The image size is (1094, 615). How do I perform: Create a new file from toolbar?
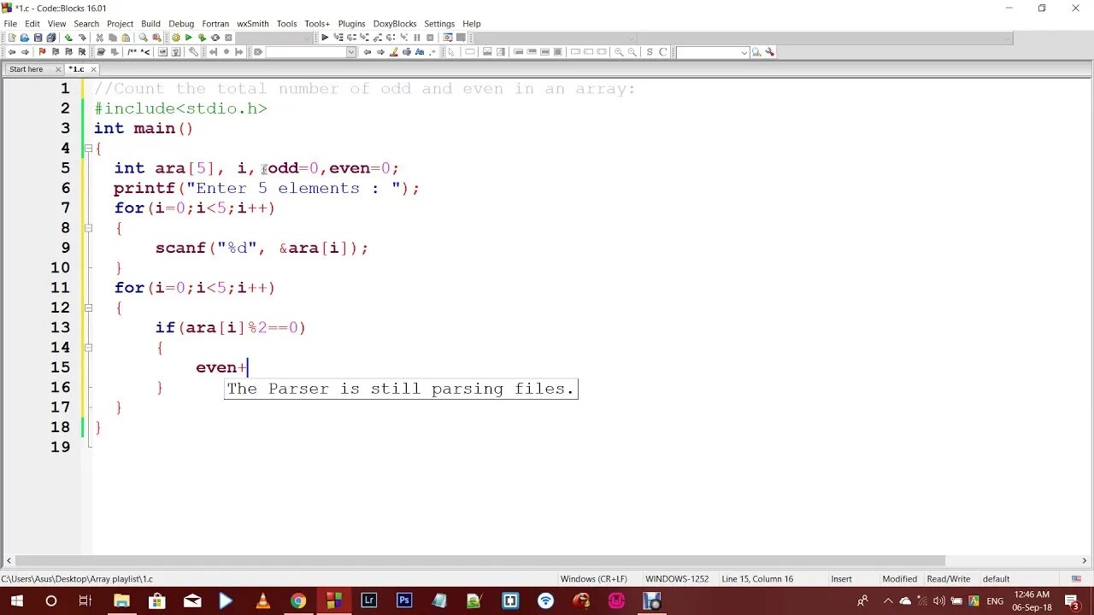[x=12, y=38]
